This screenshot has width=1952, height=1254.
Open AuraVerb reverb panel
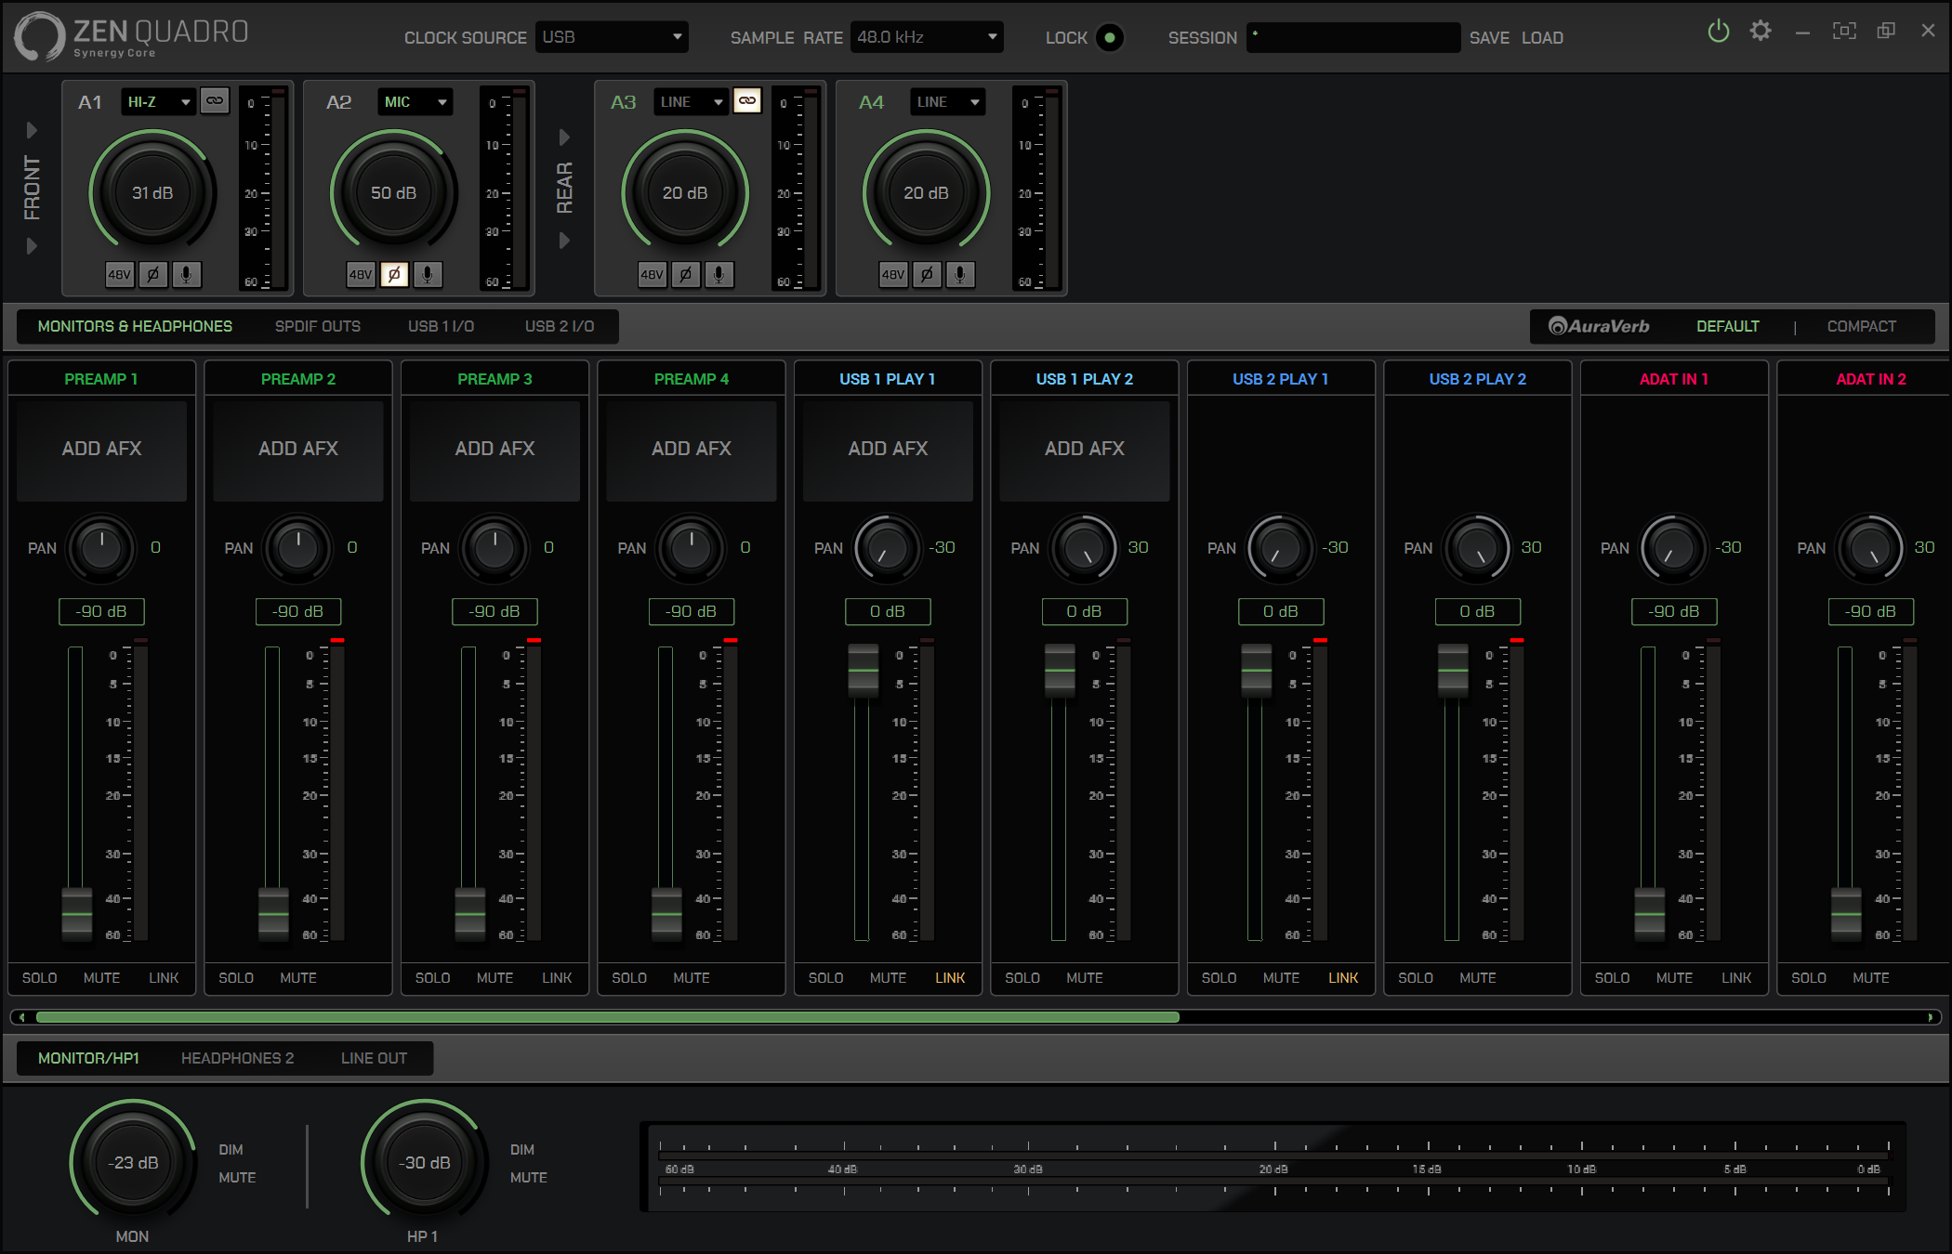[1599, 326]
